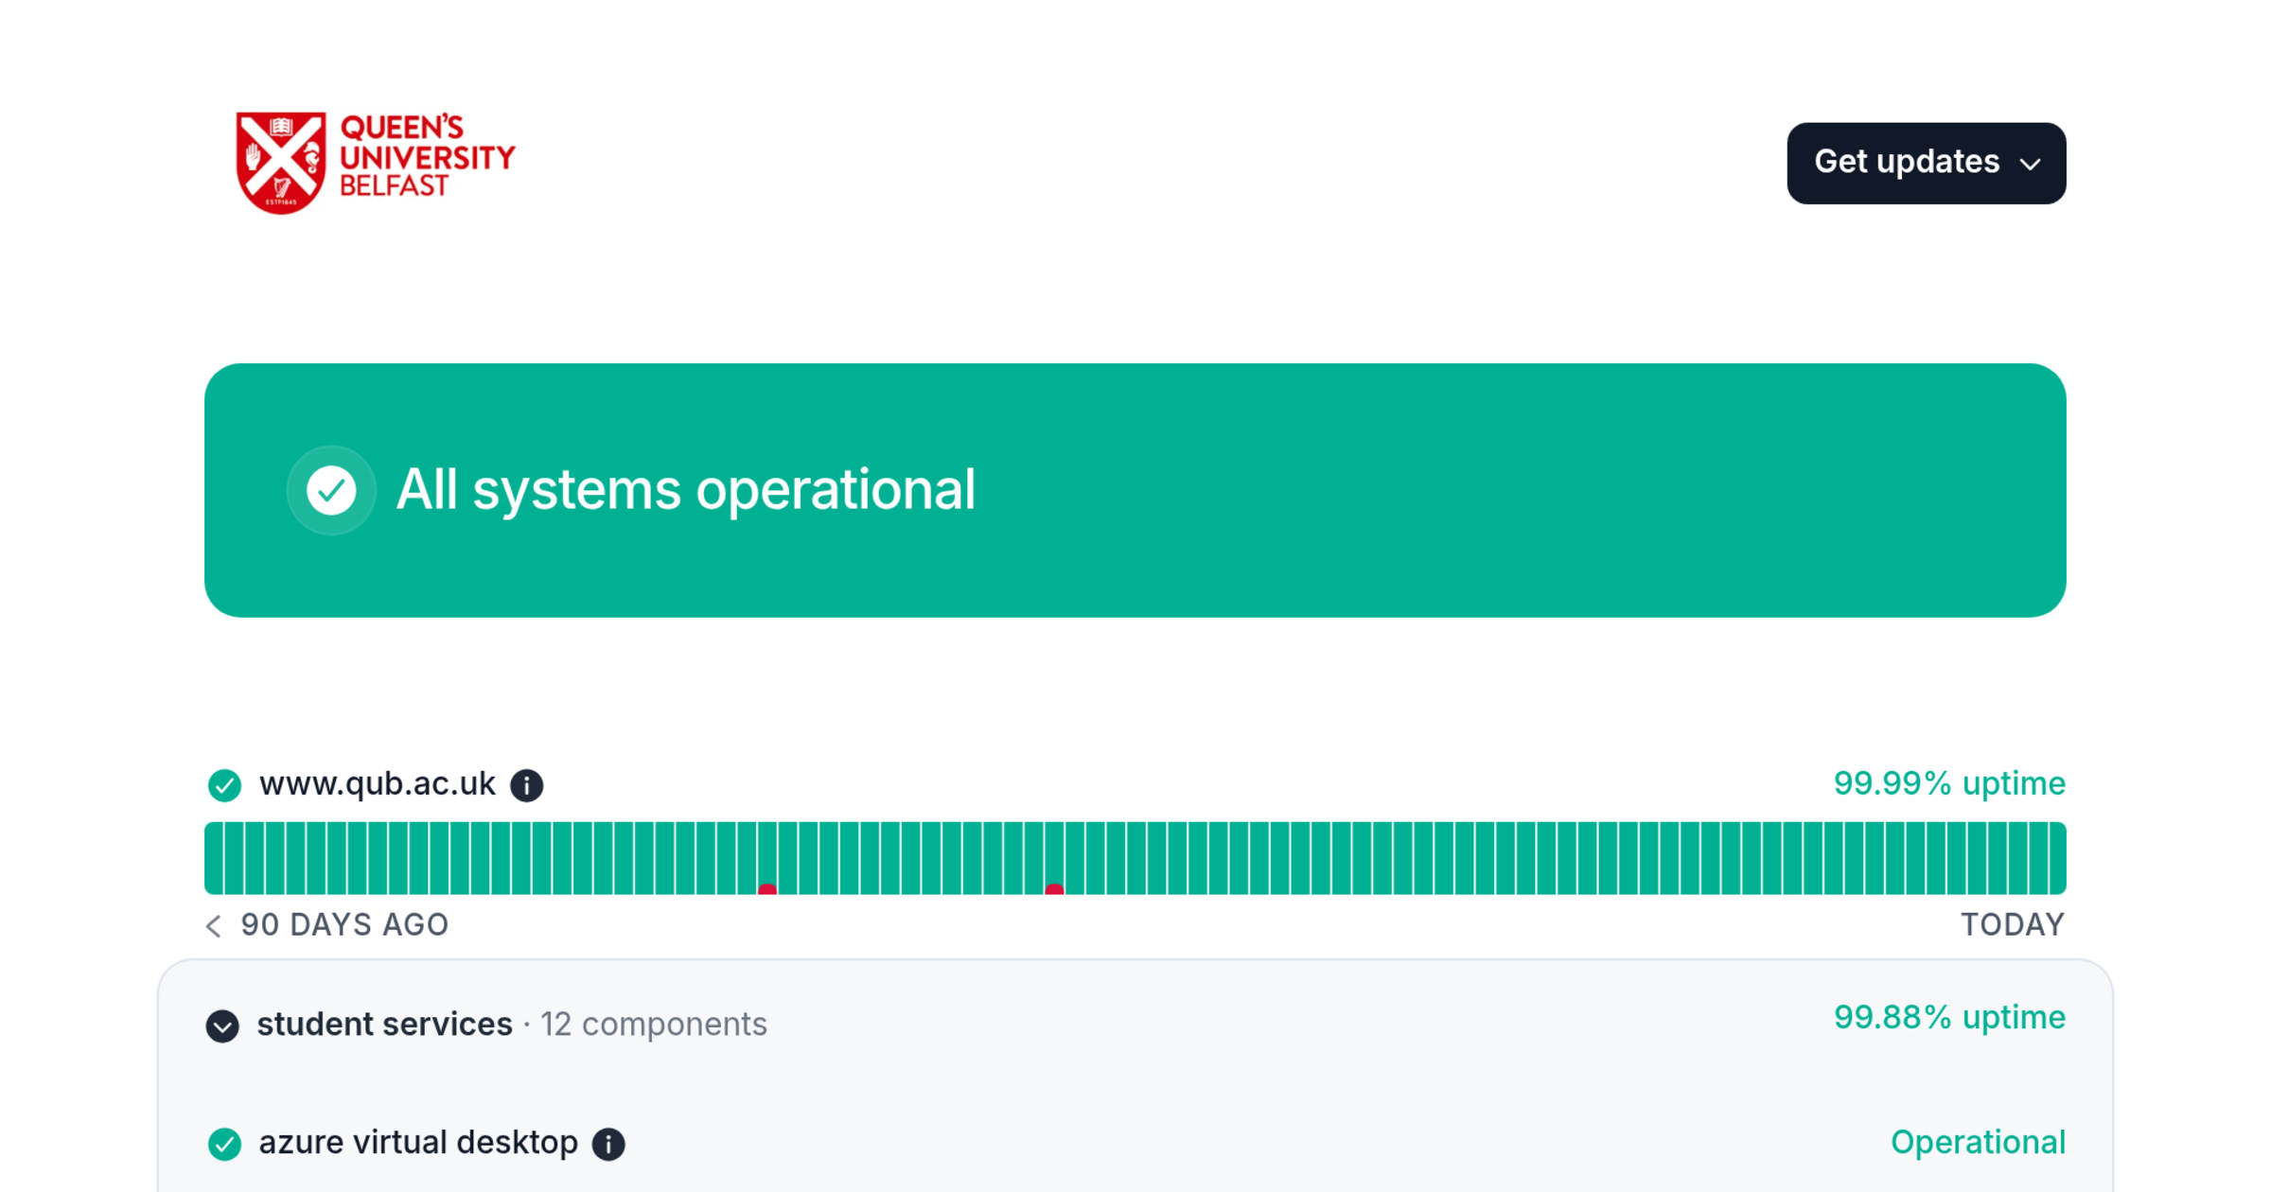
Task: Click the 90 DAYS AGO label
Action: [x=344, y=924]
